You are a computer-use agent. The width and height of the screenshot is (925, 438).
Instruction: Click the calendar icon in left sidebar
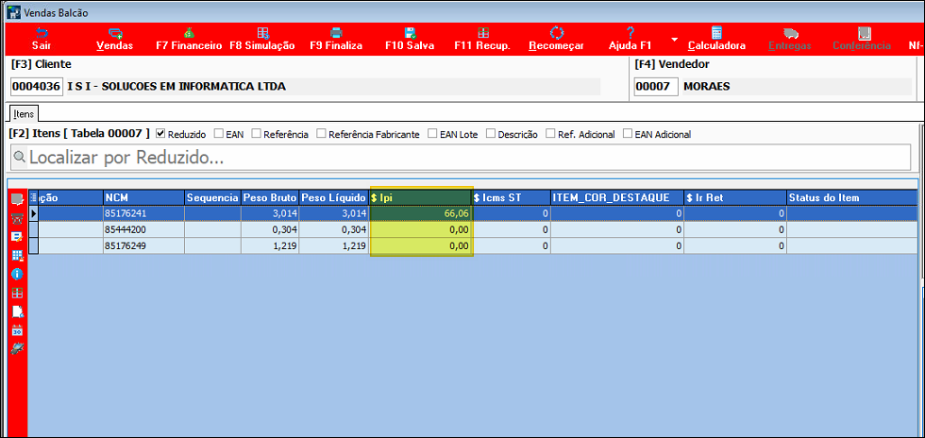[17, 330]
